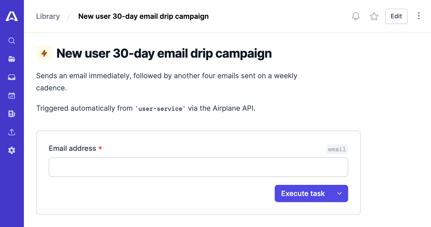Click the Airplane logo in sidebar
This screenshot has width=431, height=227.
pyautogui.click(x=12, y=16)
